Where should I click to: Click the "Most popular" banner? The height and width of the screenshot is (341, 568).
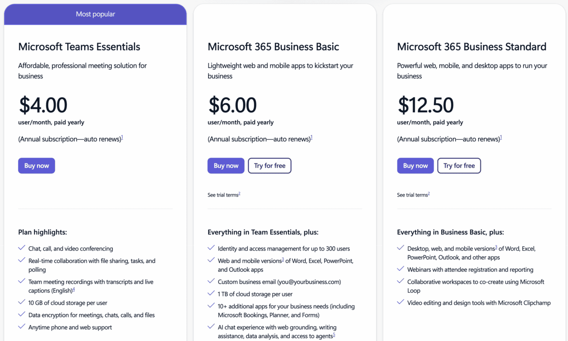pos(95,14)
